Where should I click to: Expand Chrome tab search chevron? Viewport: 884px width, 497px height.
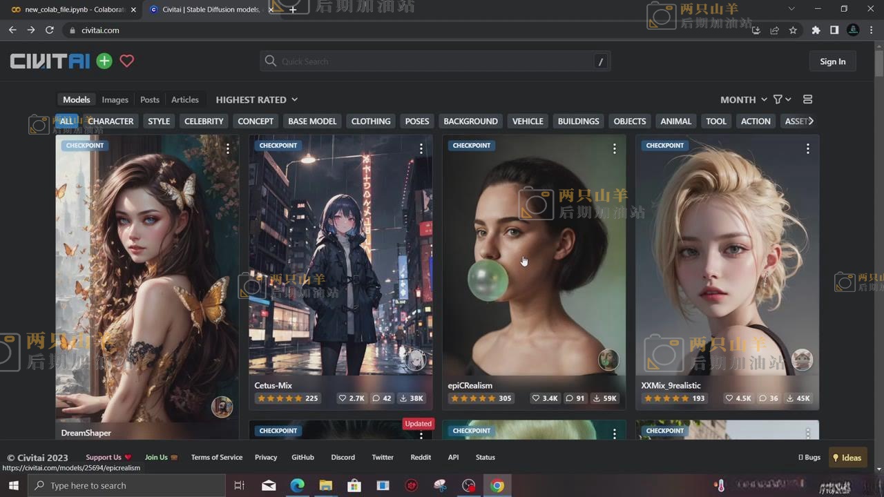pos(791,9)
